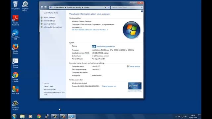Click the taskbar clock showing 14:36

point(193,116)
